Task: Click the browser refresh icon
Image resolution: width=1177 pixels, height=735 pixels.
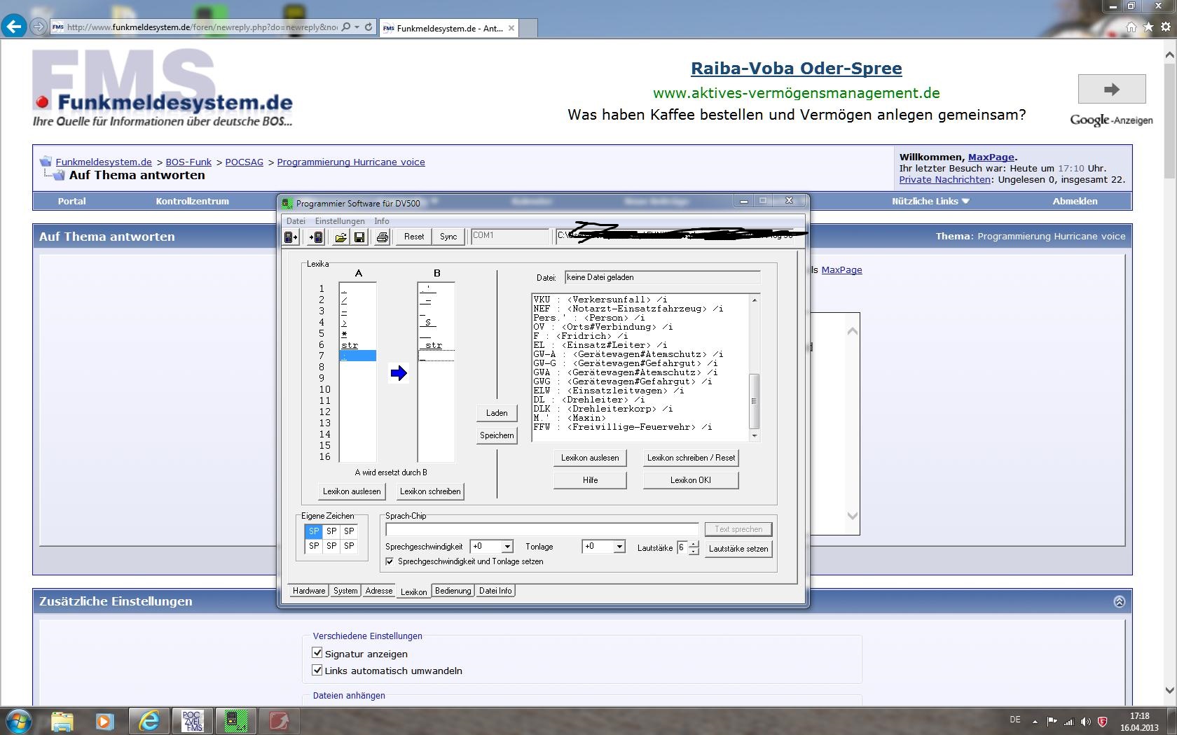Action: click(x=369, y=27)
